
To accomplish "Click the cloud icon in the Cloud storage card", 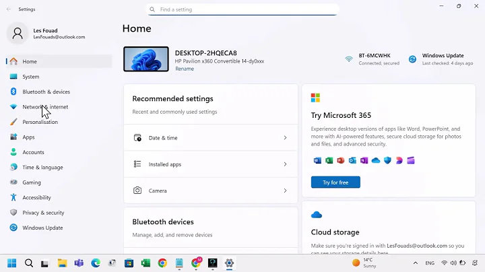I will (317, 215).
